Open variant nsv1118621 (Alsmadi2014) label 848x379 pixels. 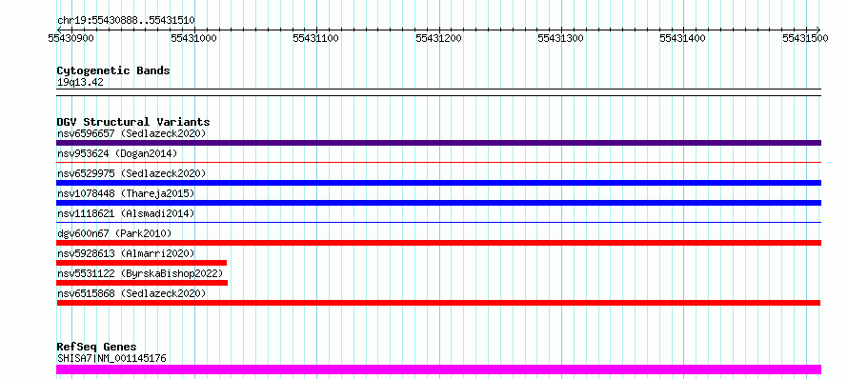click(126, 213)
